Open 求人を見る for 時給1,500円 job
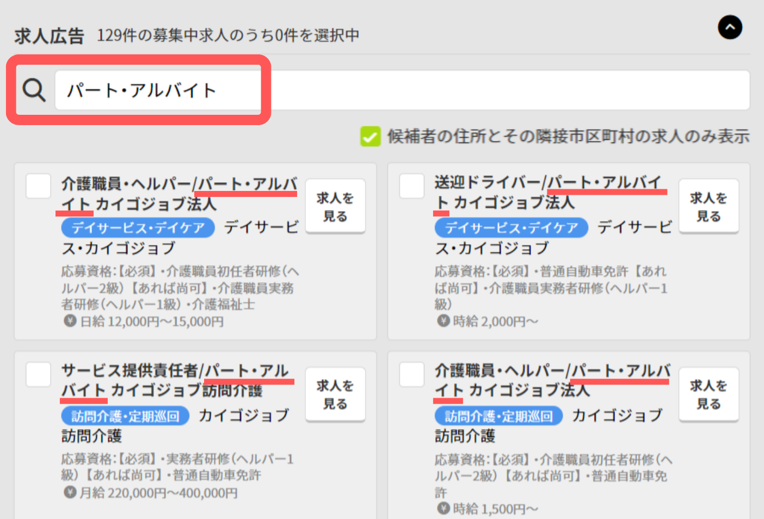The image size is (764, 519). 708,394
